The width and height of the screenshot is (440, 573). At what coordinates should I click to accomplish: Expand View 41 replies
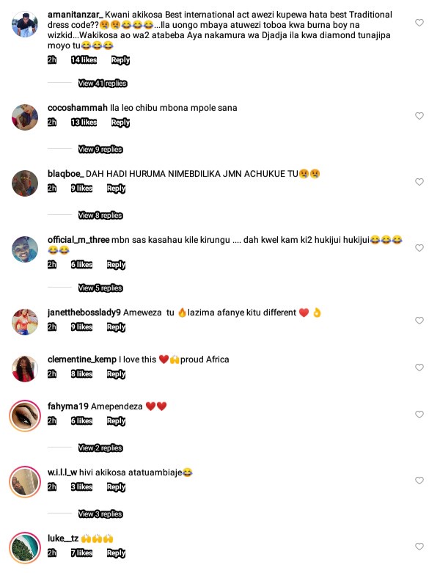click(x=103, y=84)
